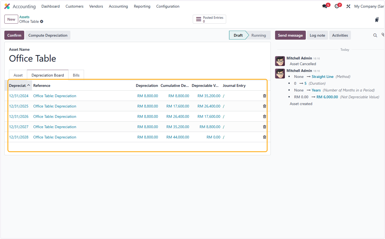Switch to the Asset tab
This screenshot has width=385, height=239.
point(18,75)
